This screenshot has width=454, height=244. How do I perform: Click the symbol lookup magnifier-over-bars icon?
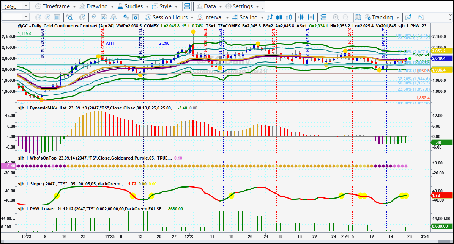[x=69, y=17]
